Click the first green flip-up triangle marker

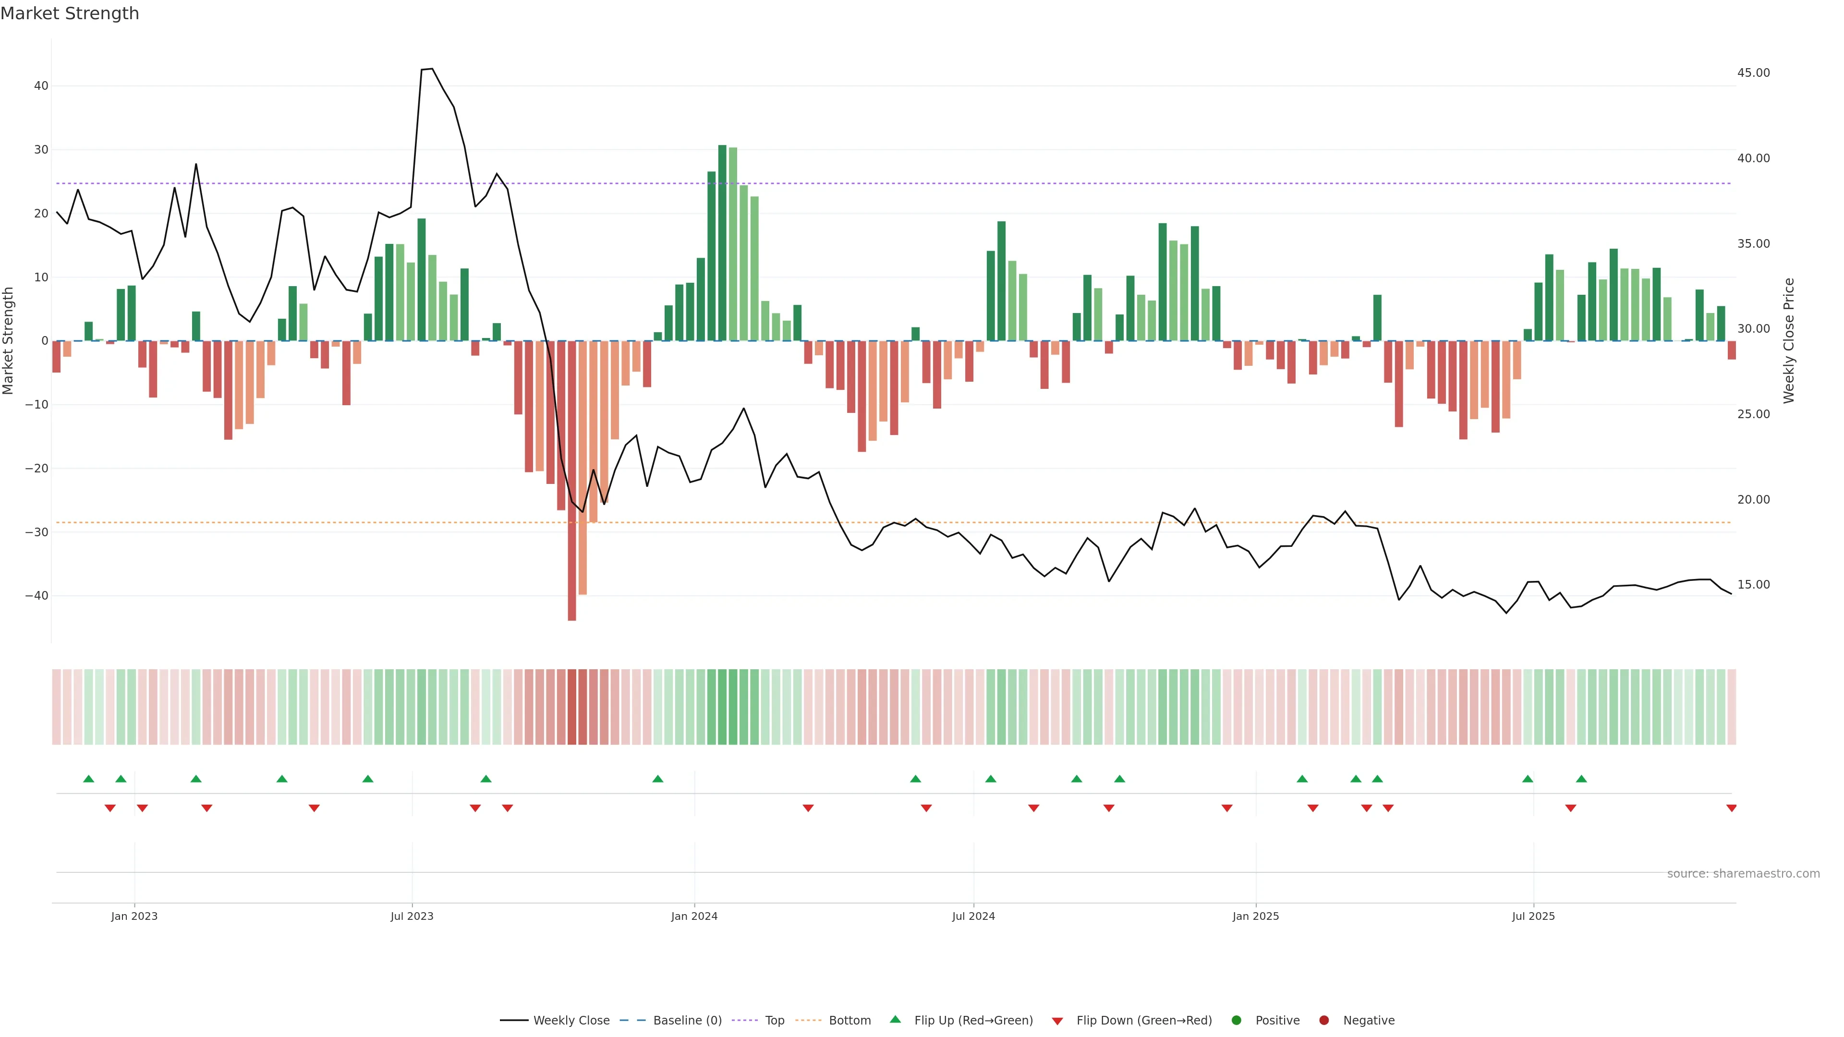(x=89, y=779)
